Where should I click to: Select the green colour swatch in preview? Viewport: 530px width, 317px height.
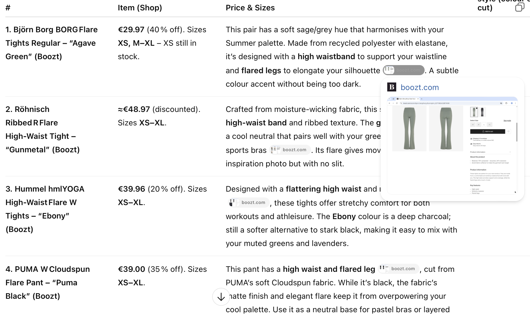click(474, 112)
